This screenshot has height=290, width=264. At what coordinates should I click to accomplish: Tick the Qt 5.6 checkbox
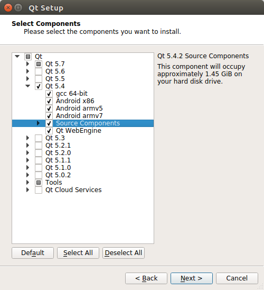pos(39,71)
